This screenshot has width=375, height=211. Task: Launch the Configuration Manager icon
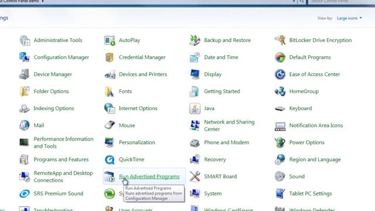click(25, 57)
